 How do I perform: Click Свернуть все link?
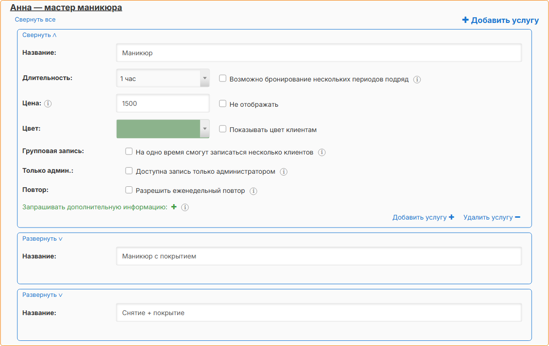click(35, 20)
